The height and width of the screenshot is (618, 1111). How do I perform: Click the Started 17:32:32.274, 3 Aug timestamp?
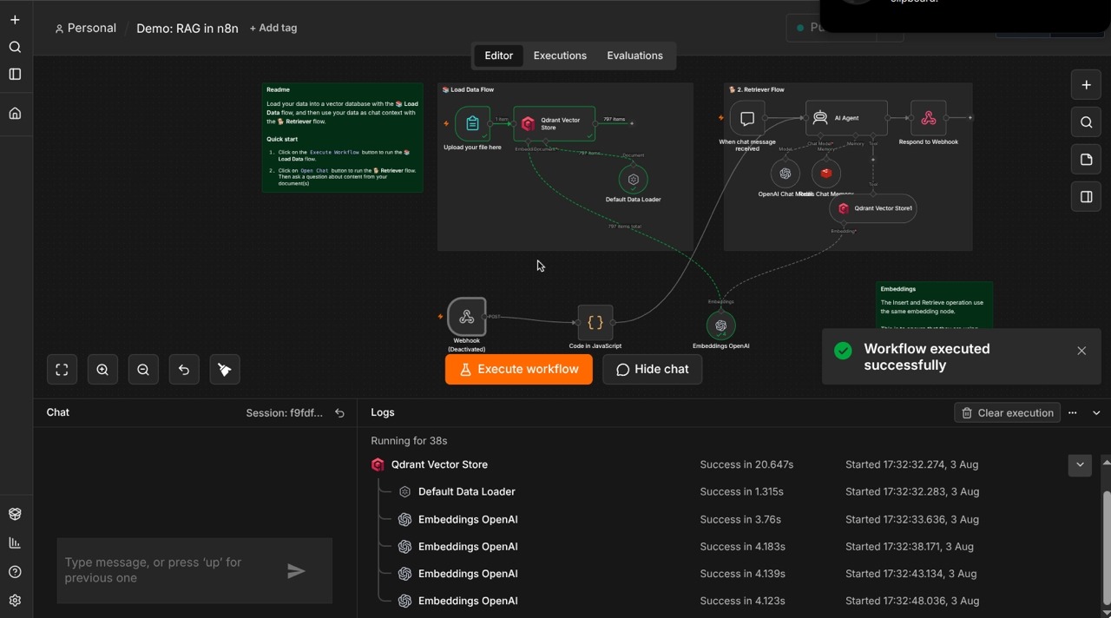click(x=911, y=465)
